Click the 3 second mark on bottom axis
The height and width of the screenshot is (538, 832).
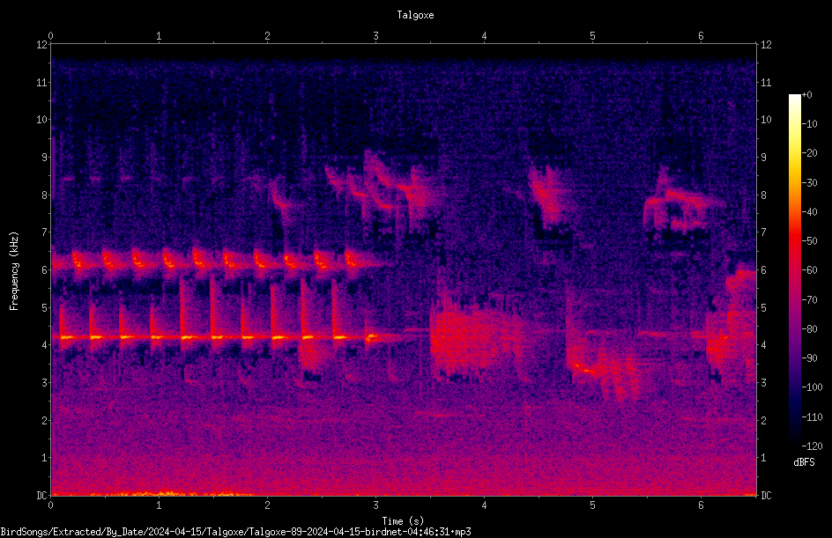[375, 505]
